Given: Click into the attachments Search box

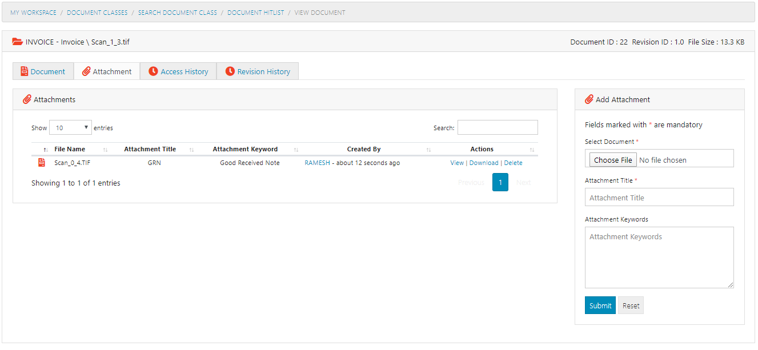Looking at the screenshot, I should pyautogui.click(x=498, y=128).
